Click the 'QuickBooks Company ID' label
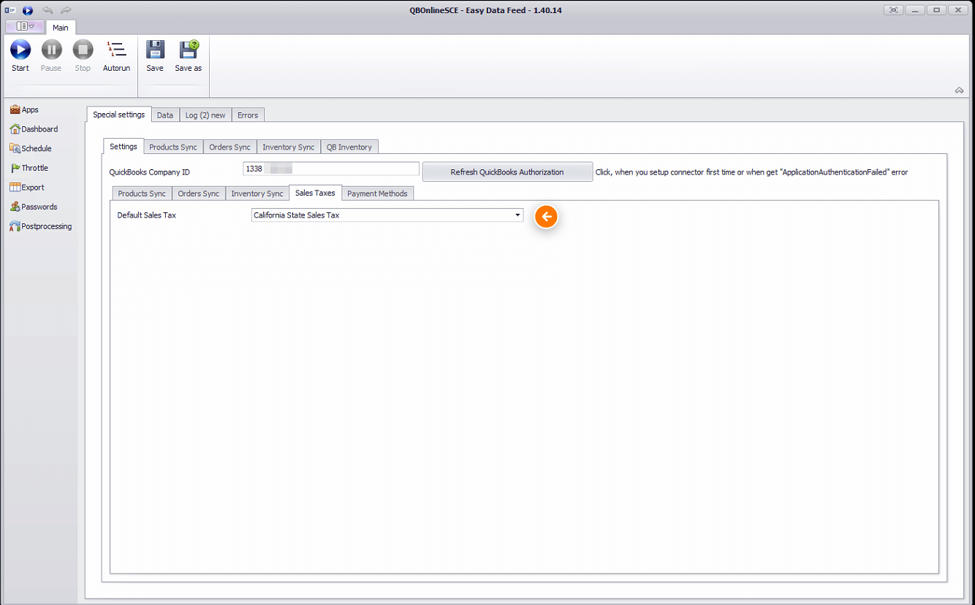Viewport: 975px width, 605px height. pos(150,172)
